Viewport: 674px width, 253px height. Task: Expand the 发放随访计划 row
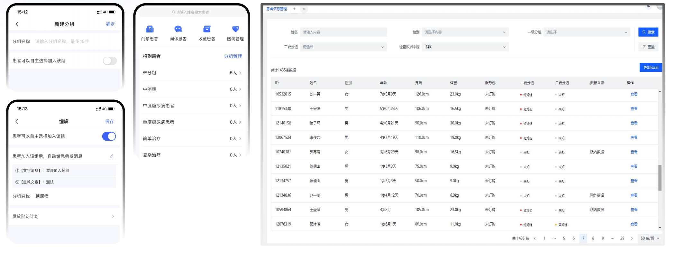[x=64, y=216]
